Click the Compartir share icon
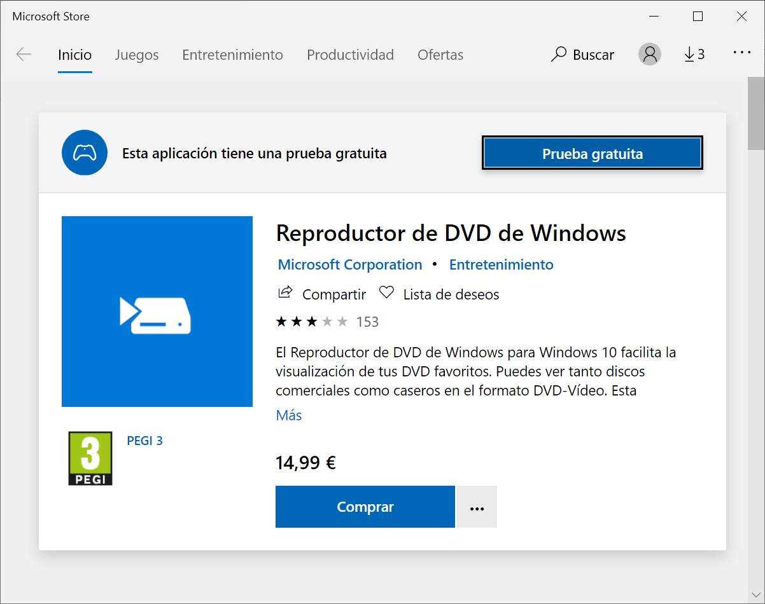765x604 pixels. pos(285,292)
